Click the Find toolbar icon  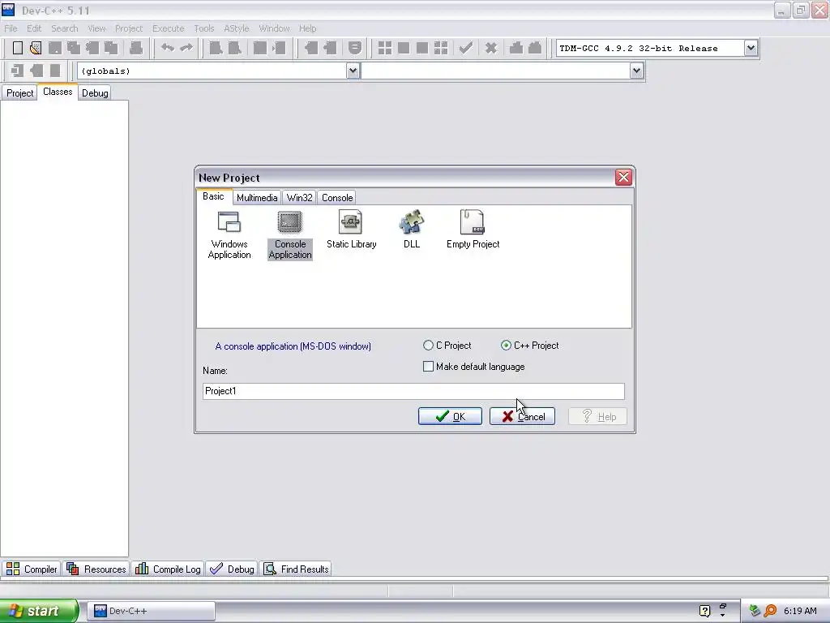[x=216, y=48]
